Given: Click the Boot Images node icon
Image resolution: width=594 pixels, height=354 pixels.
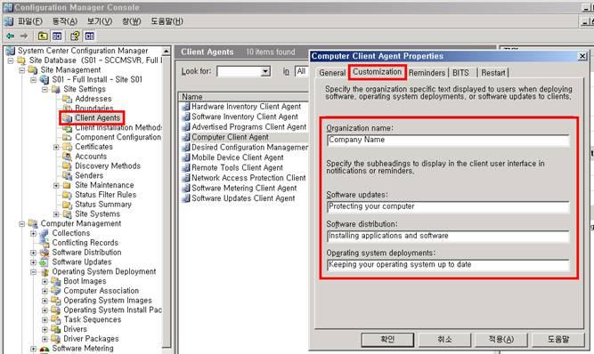Looking at the screenshot, I should point(56,281).
